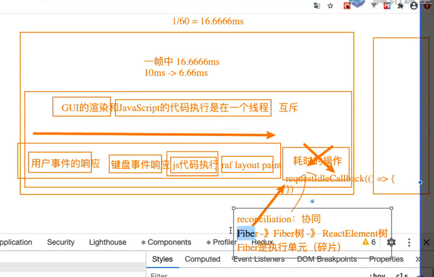The image size is (434, 277).
Task: Select the Computed sidebar tab
Action: pyautogui.click(x=202, y=259)
